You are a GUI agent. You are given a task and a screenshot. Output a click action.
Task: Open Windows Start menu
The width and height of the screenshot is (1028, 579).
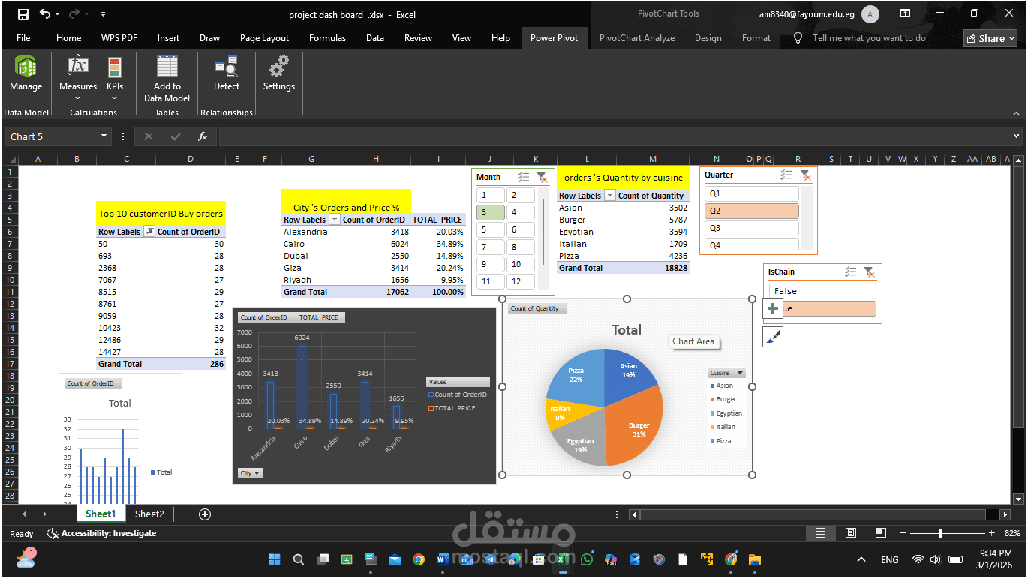tap(274, 559)
